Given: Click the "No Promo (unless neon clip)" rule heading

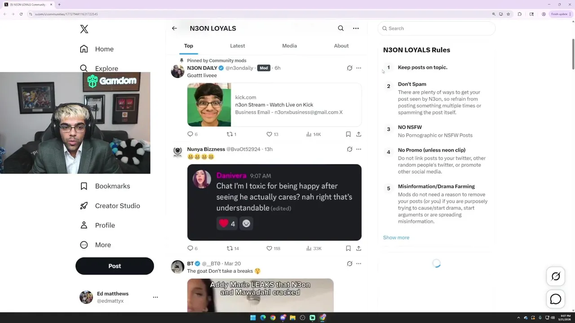Looking at the screenshot, I should (432, 150).
